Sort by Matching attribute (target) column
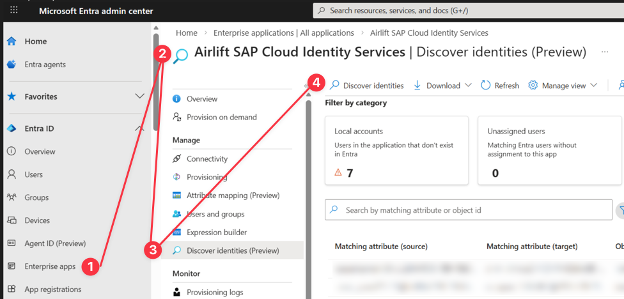624x299 pixels. click(532, 247)
